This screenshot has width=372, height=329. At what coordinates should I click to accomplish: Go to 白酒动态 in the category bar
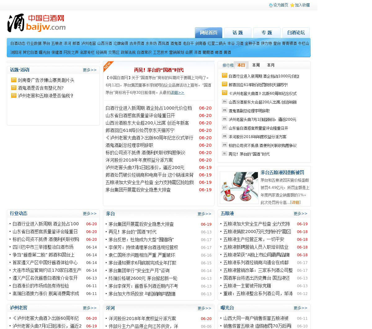18,44
